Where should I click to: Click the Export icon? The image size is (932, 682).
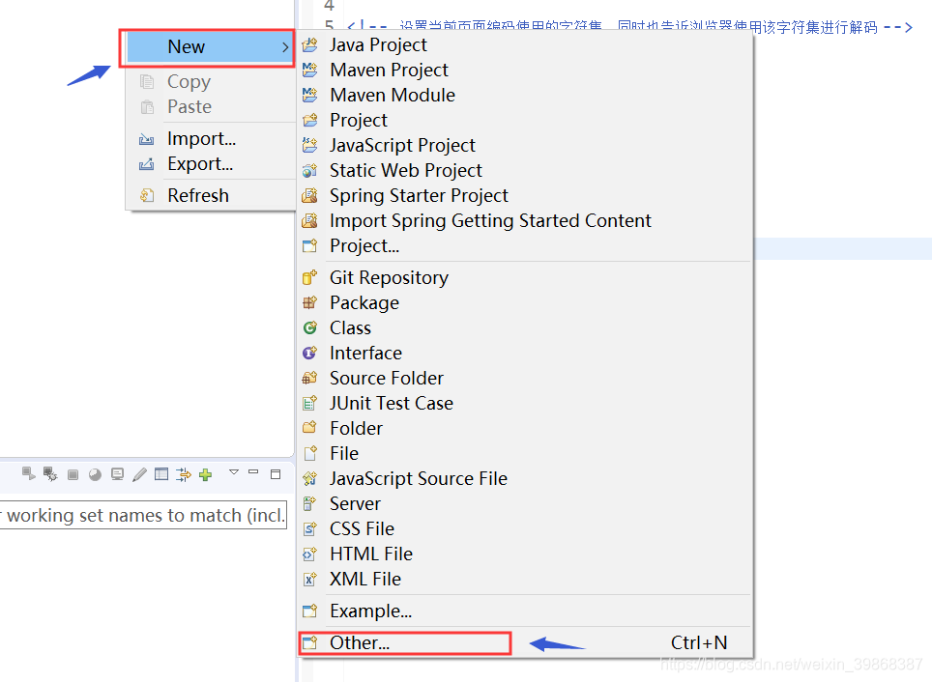tap(146, 164)
